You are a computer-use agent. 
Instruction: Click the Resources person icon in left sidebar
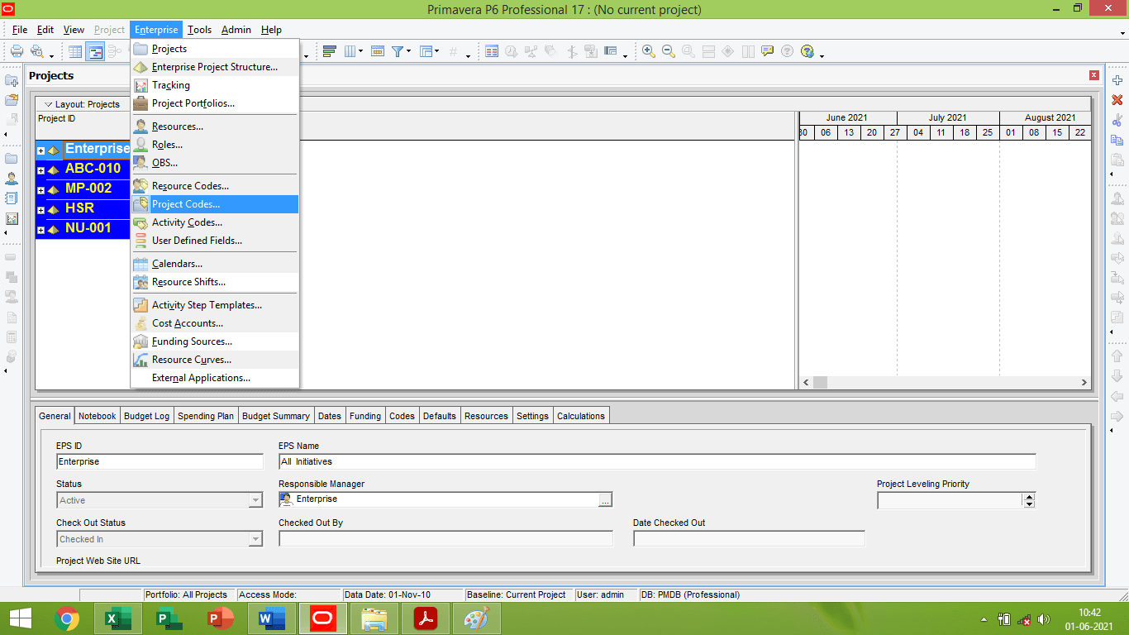click(x=12, y=178)
